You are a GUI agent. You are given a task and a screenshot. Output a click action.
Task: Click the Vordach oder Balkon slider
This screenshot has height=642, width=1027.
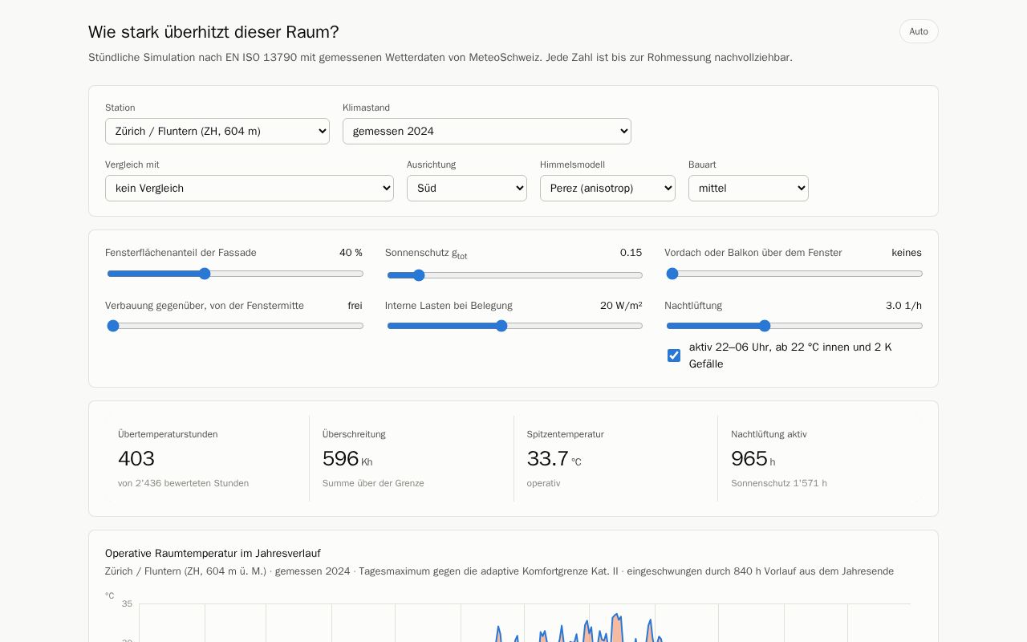coord(794,274)
